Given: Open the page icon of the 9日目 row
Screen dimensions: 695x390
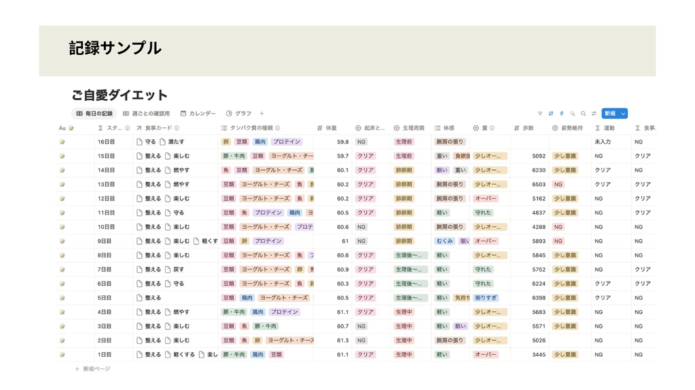Looking at the screenshot, I should tap(62, 242).
